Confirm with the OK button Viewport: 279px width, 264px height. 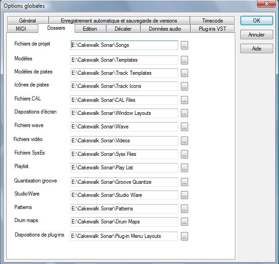tap(256, 21)
